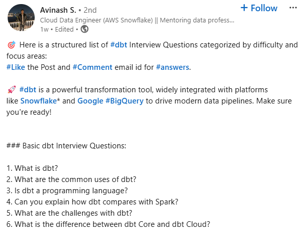Click the globe public visibility icon
The image size is (306, 233).
click(x=85, y=29)
